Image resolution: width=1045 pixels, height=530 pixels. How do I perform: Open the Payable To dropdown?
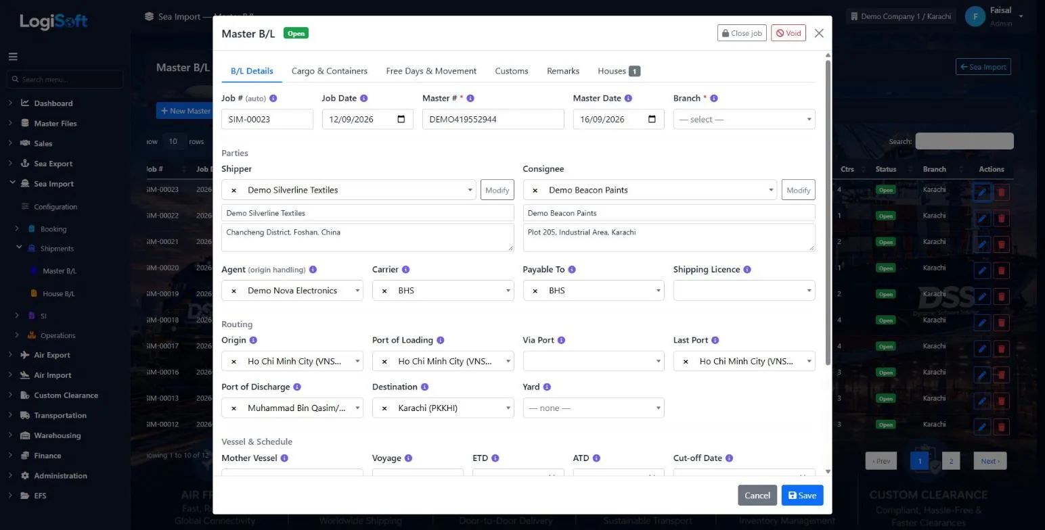pyautogui.click(x=594, y=291)
